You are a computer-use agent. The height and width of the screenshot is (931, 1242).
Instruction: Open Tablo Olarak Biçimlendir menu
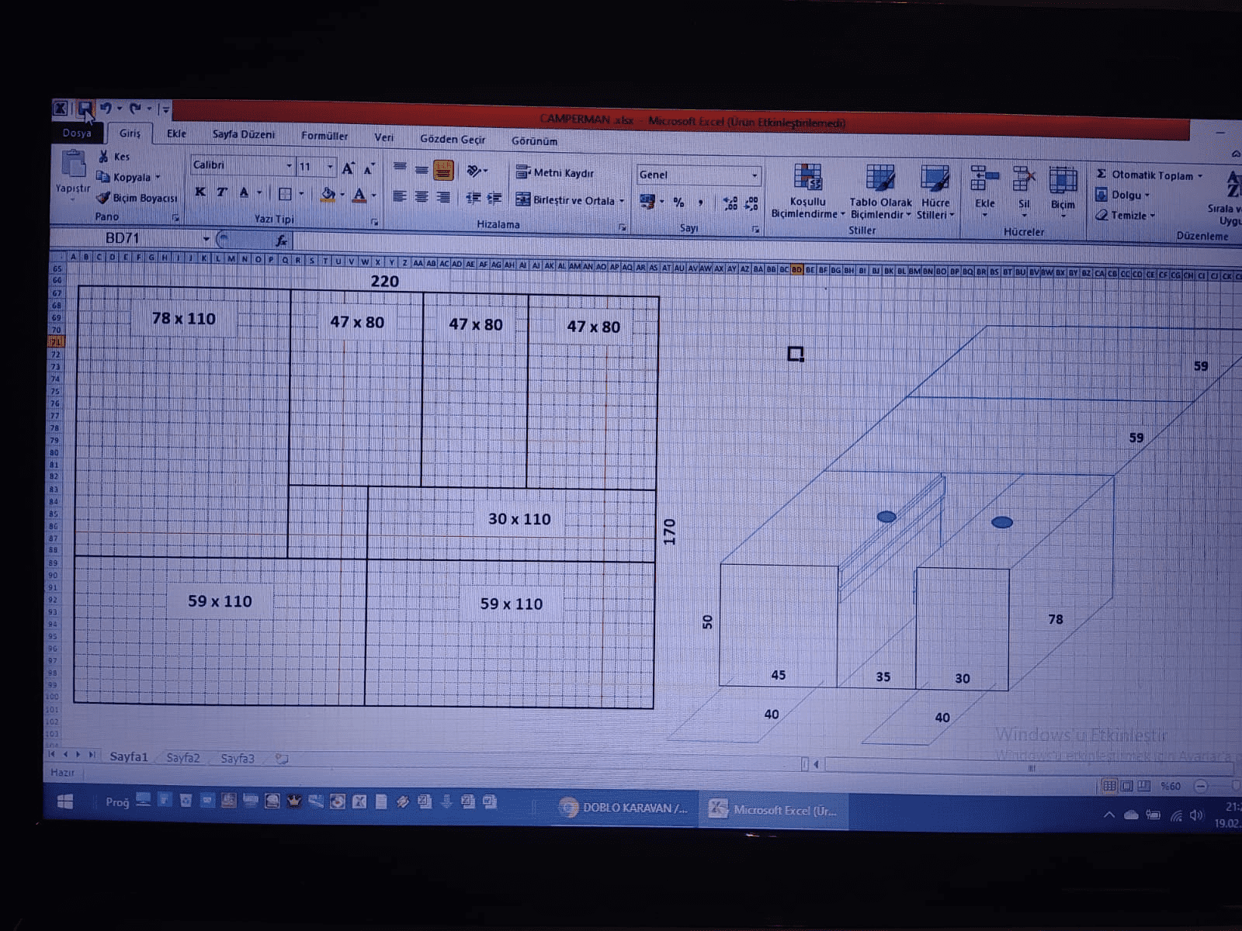tap(880, 193)
